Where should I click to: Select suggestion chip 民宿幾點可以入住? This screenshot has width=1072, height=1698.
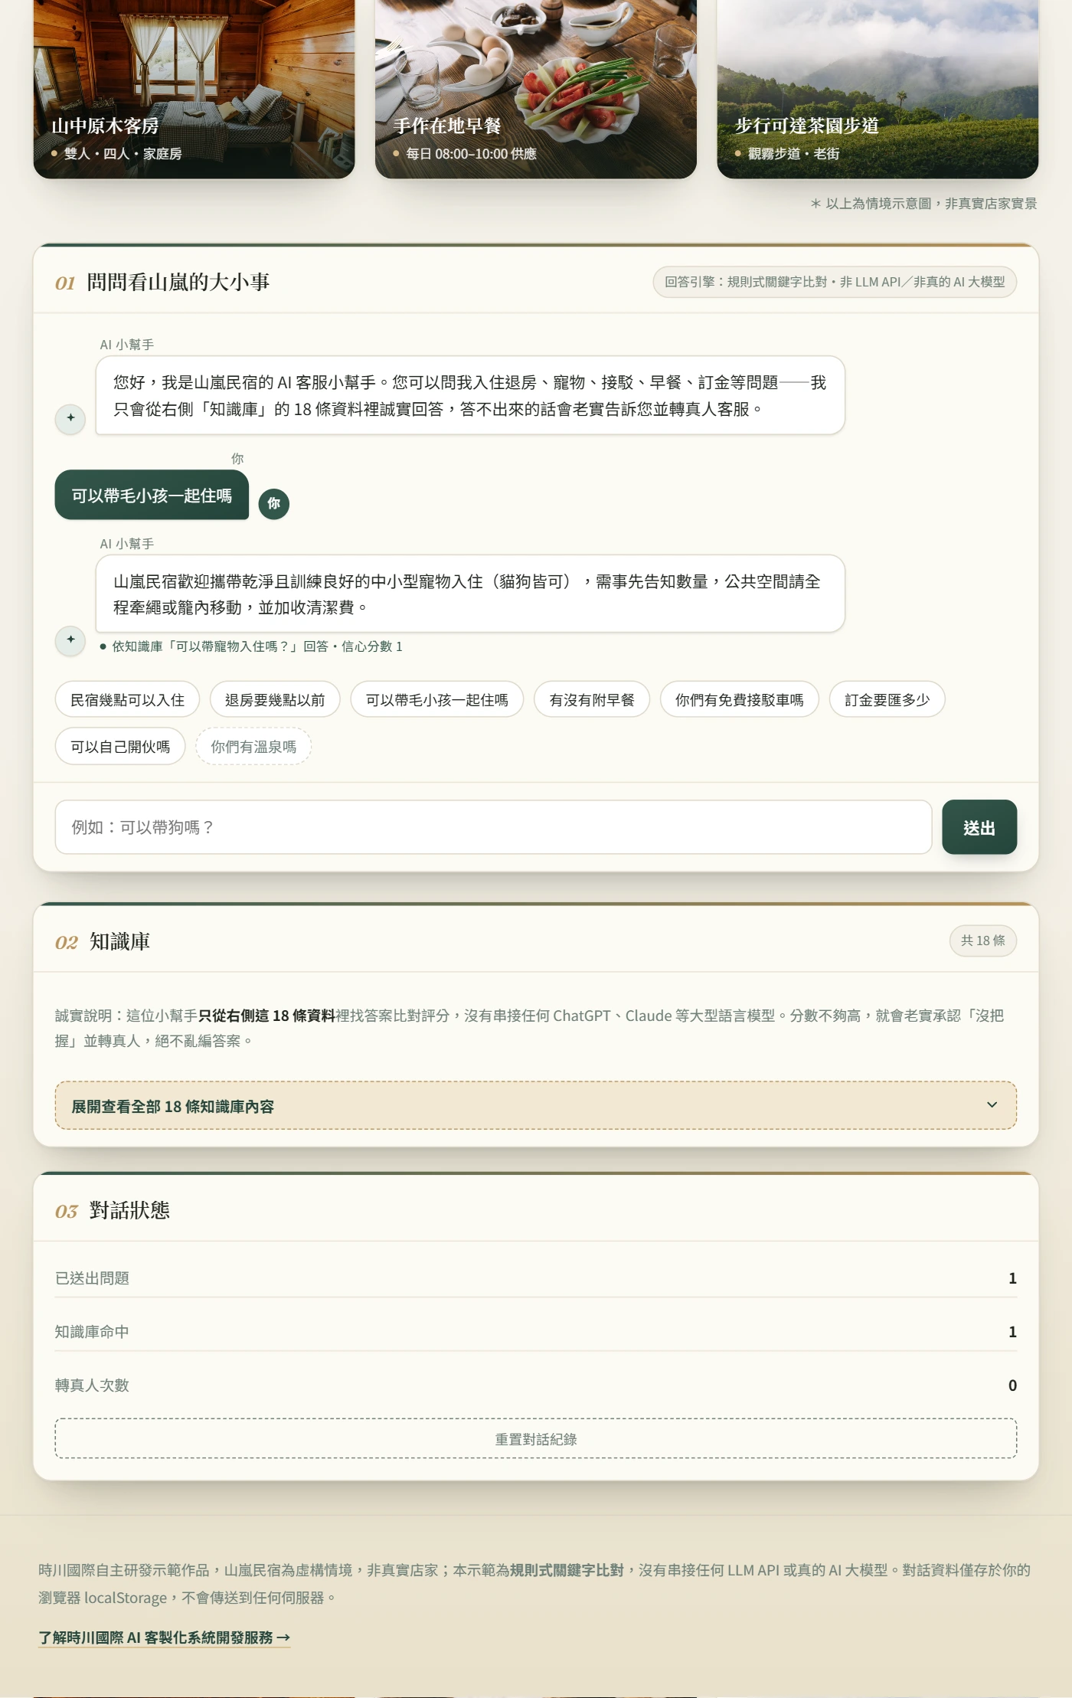click(x=127, y=699)
